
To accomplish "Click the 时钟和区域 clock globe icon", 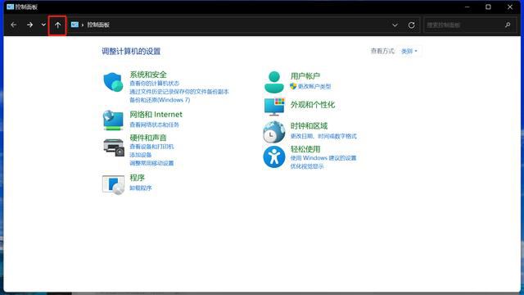I will click(x=274, y=132).
